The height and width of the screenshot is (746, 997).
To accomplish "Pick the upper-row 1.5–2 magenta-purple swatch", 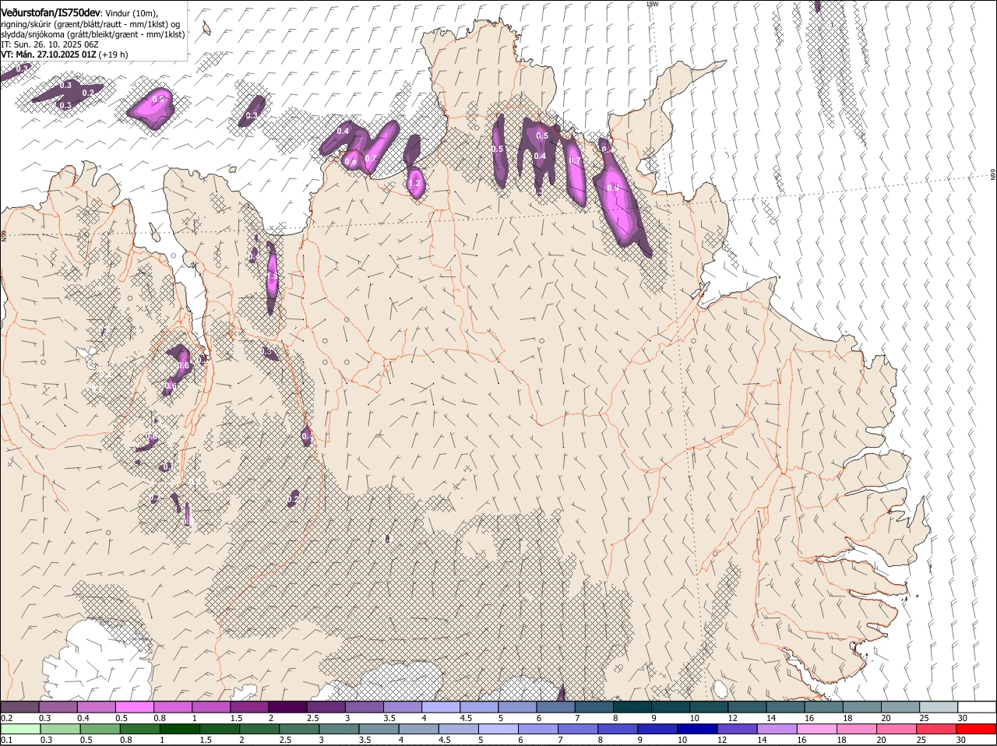I will pos(249,706).
